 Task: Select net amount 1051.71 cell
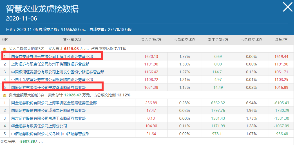[281, 72]
